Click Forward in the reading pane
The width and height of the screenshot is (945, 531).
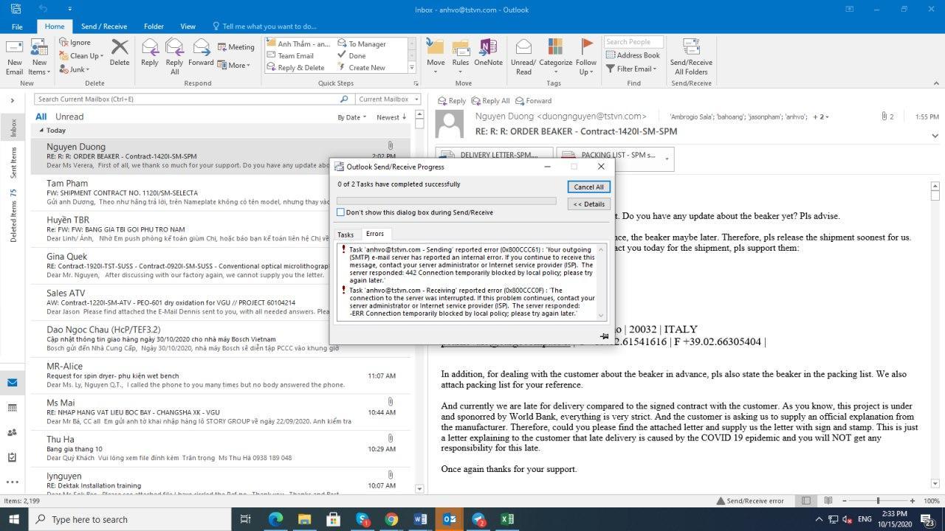click(533, 101)
